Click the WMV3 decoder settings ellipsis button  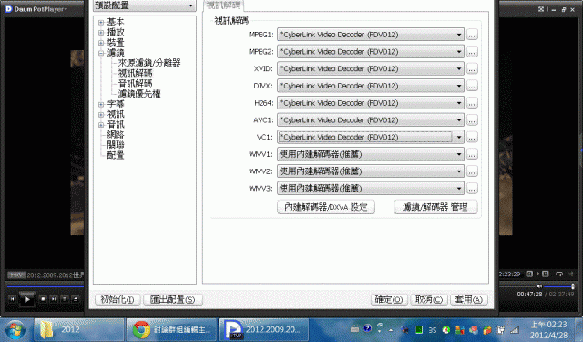click(x=472, y=188)
